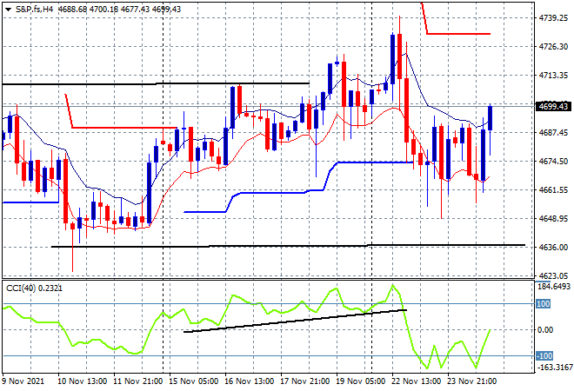Viewport: 574px width, 391px height.
Task: Click the 23 Nov 21:00 time label
Action: 472,381
